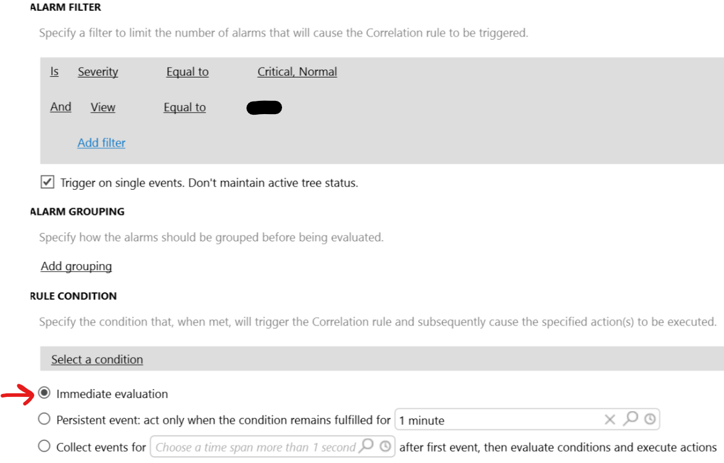The width and height of the screenshot is (724, 463).
Task: Click Add grouping link
Action: [x=76, y=266]
